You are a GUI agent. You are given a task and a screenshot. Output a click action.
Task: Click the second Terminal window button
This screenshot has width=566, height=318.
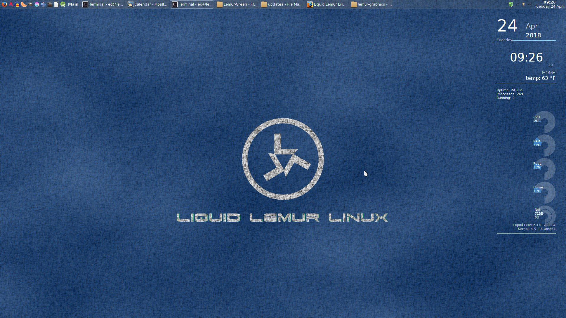point(192,4)
